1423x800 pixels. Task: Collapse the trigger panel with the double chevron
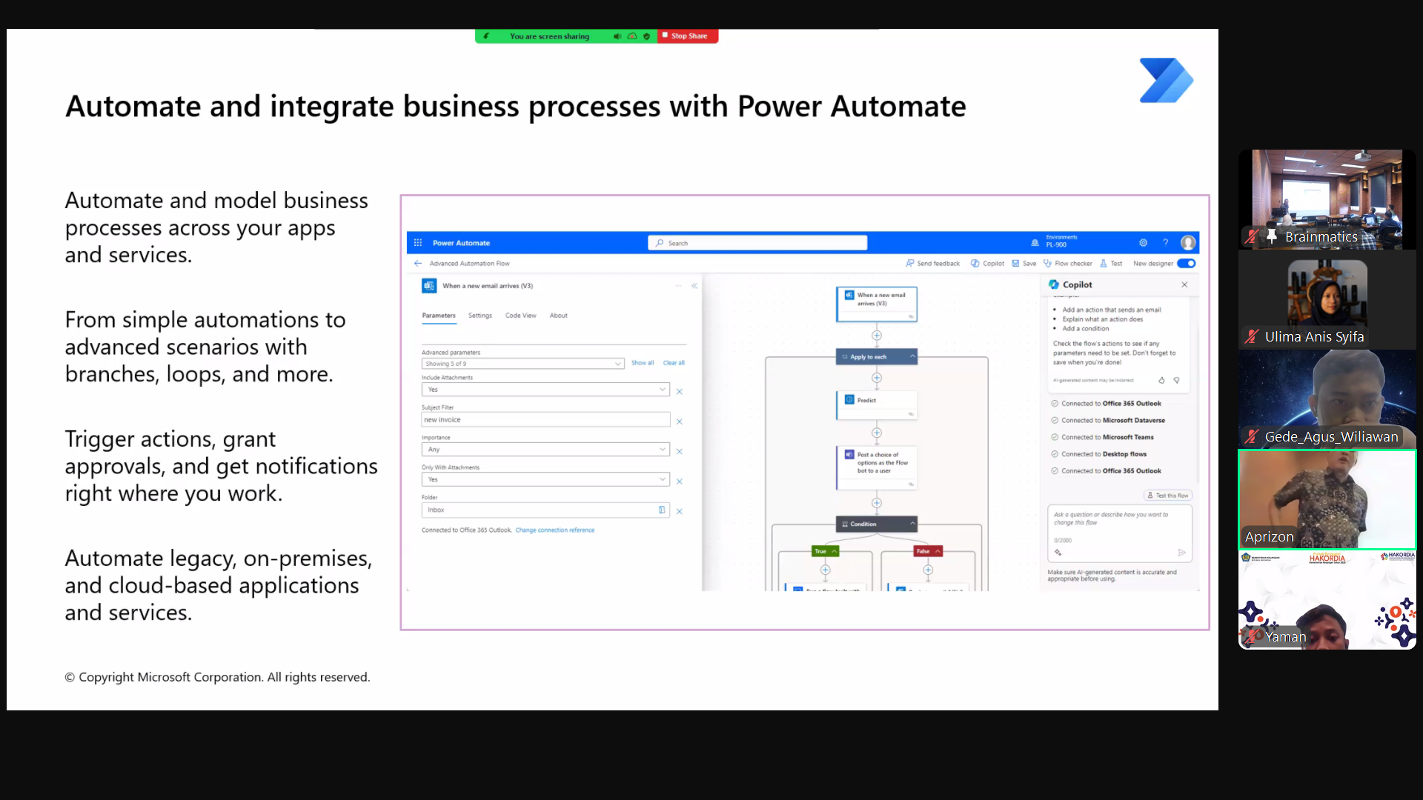tap(694, 286)
